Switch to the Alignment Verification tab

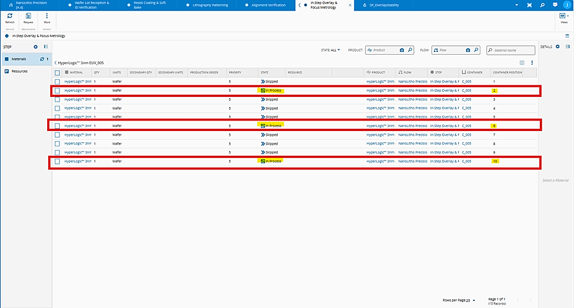(x=268, y=5)
